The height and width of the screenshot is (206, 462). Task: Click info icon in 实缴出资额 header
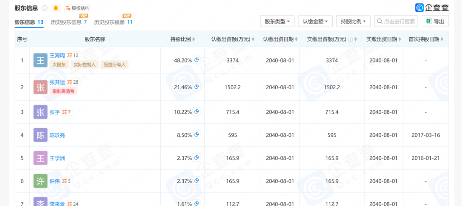pos(350,39)
